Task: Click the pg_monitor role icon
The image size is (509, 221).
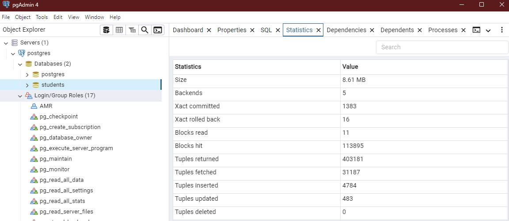Action: point(34,169)
